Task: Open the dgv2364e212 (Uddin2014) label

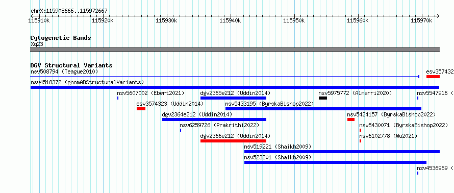Action: [x=197, y=114]
